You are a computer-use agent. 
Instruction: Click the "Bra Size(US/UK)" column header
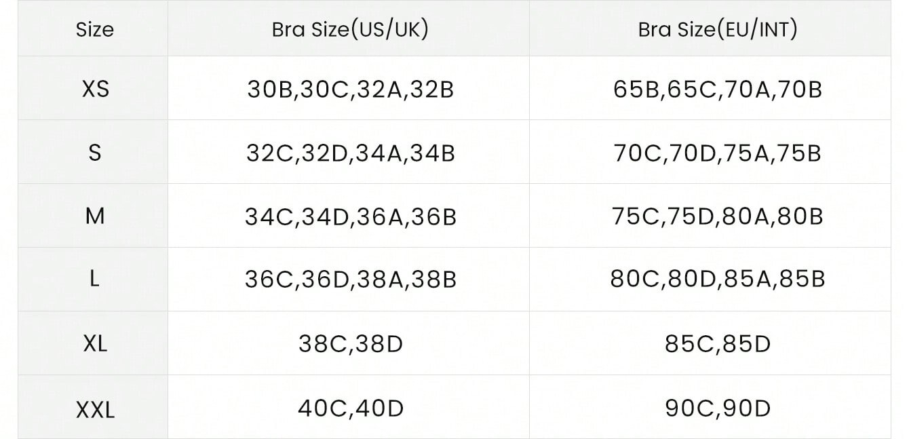point(350,30)
